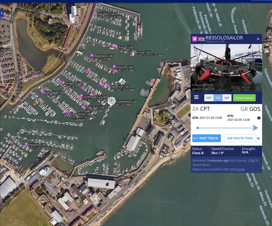Expand the left sidebar arrow
Screen dimensions: 272x226
coord(2,13)
